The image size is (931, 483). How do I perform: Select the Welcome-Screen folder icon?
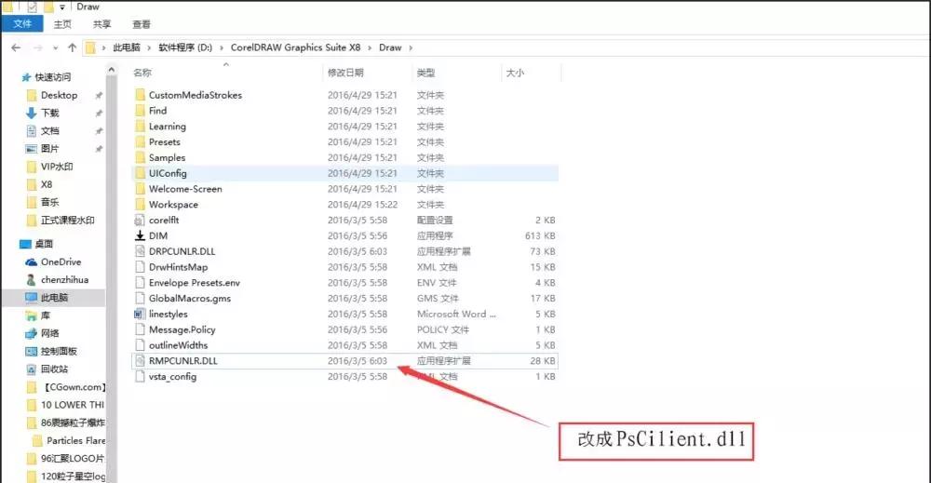(x=140, y=189)
